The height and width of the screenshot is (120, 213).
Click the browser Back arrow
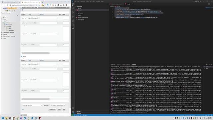[x=2, y=5]
